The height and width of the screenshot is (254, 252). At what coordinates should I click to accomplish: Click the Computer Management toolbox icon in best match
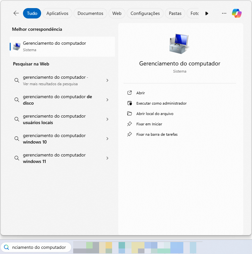(x=17, y=47)
